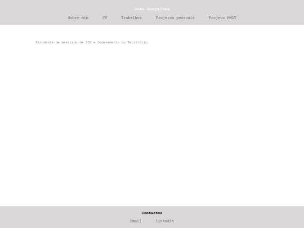Image resolution: width=304 pixels, height=228 pixels.
Task: Open the CV menu item
Action: pyautogui.click(x=105, y=18)
